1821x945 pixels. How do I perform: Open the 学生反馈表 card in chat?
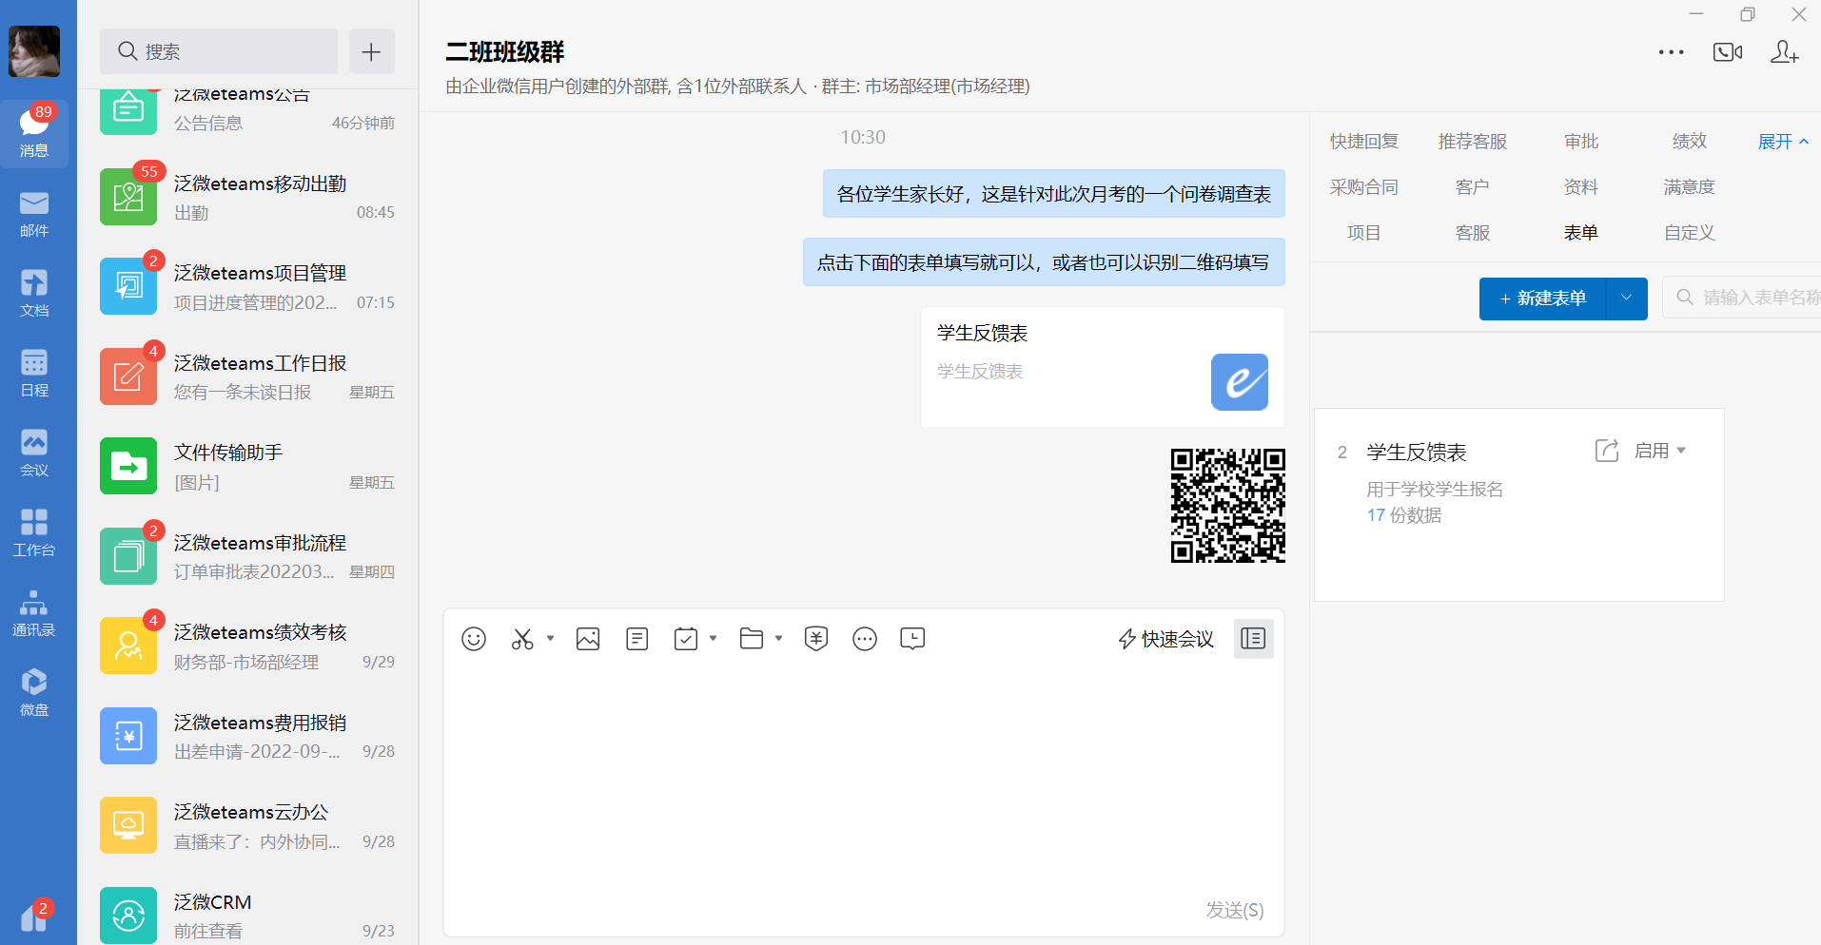click(x=1103, y=367)
